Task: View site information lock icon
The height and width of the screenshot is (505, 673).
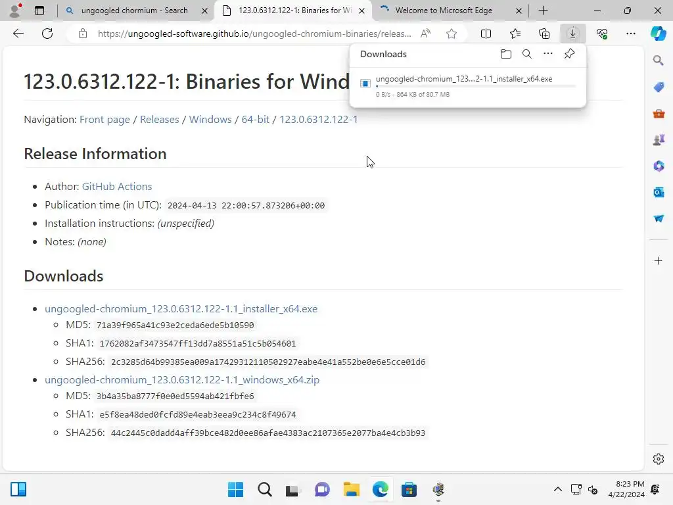Action: tap(83, 34)
